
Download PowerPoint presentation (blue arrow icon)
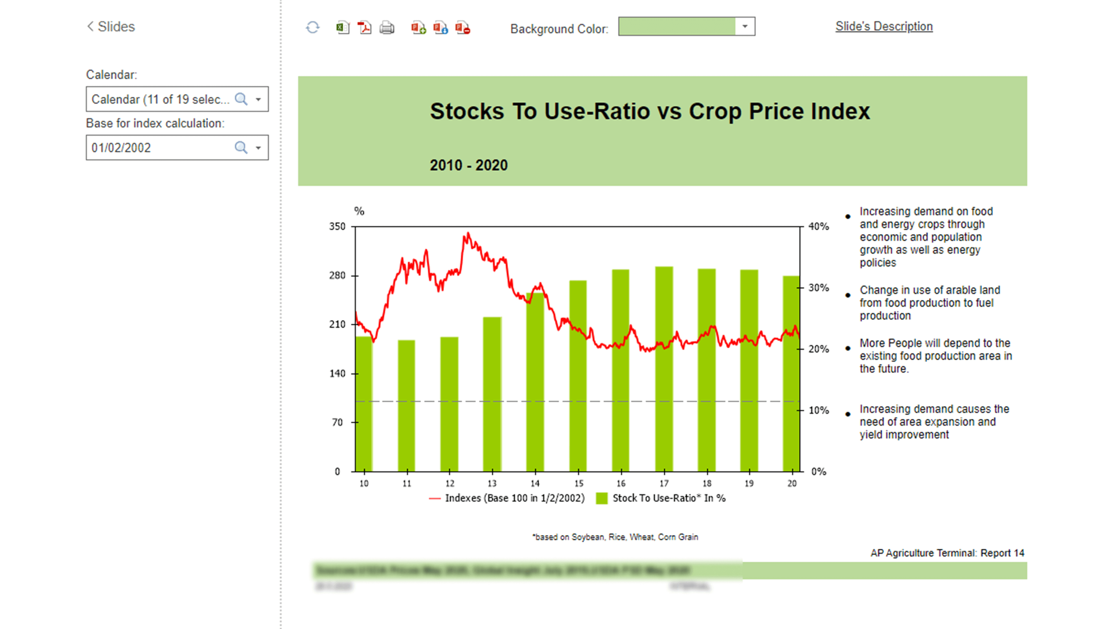click(x=440, y=28)
